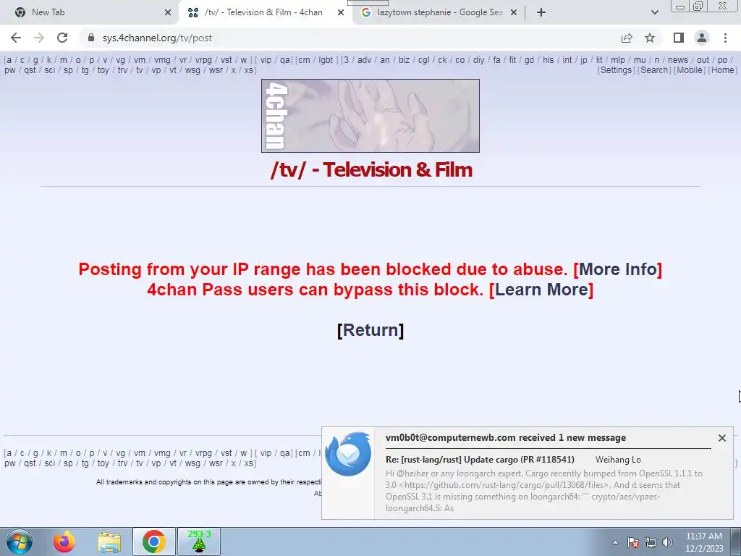Switch to the lazytown stephanie Google Search tab
The height and width of the screenshot is (556, 741).
(x=439, y=12)
